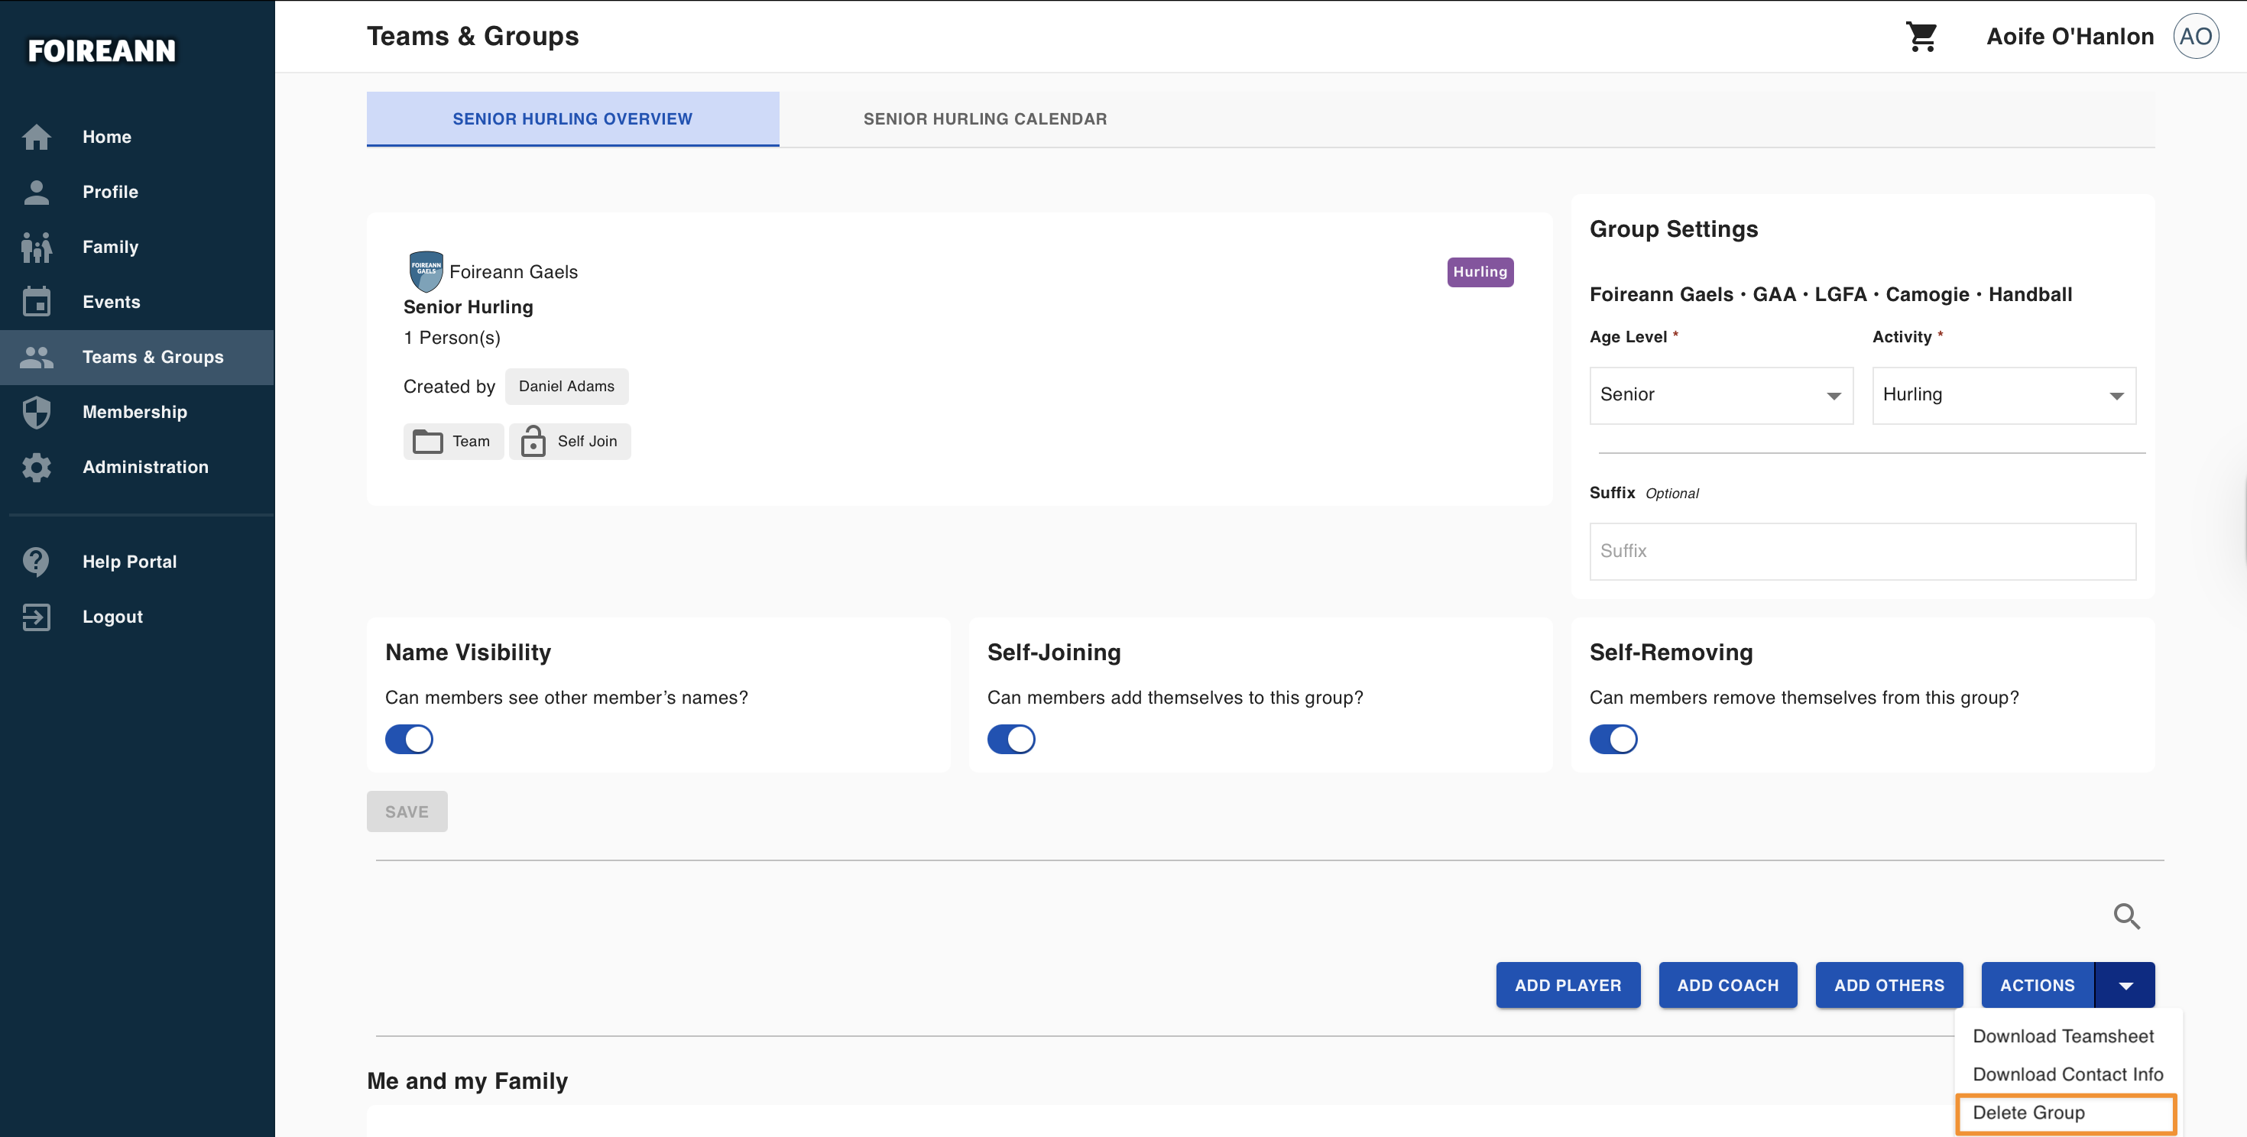This screenshot has width=2247, height=1137.
Task: Click the disabled Save button
Action: [407, 811]
